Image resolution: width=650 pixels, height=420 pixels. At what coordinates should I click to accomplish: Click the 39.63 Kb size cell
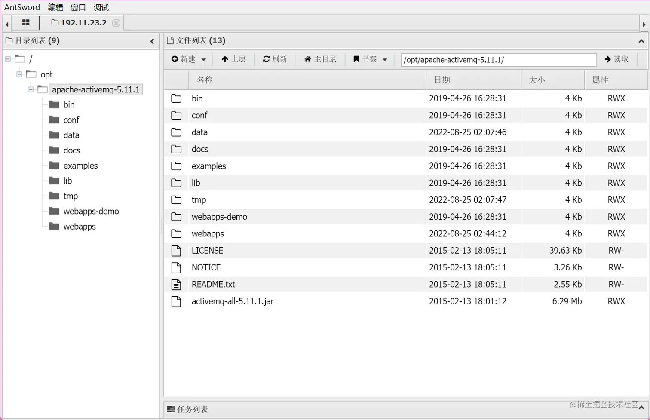click(x=565, y=251)
